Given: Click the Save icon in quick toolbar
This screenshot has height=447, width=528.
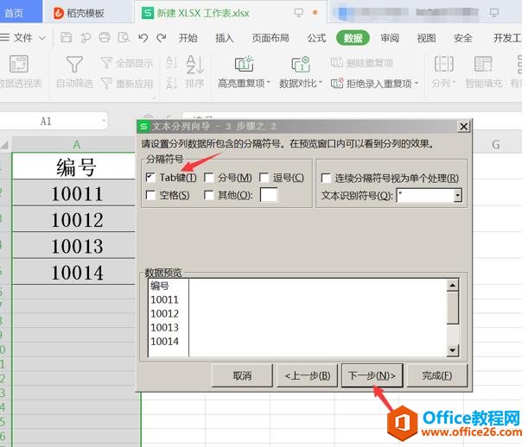Looking at the screenshot, I should tap(67, 37).
